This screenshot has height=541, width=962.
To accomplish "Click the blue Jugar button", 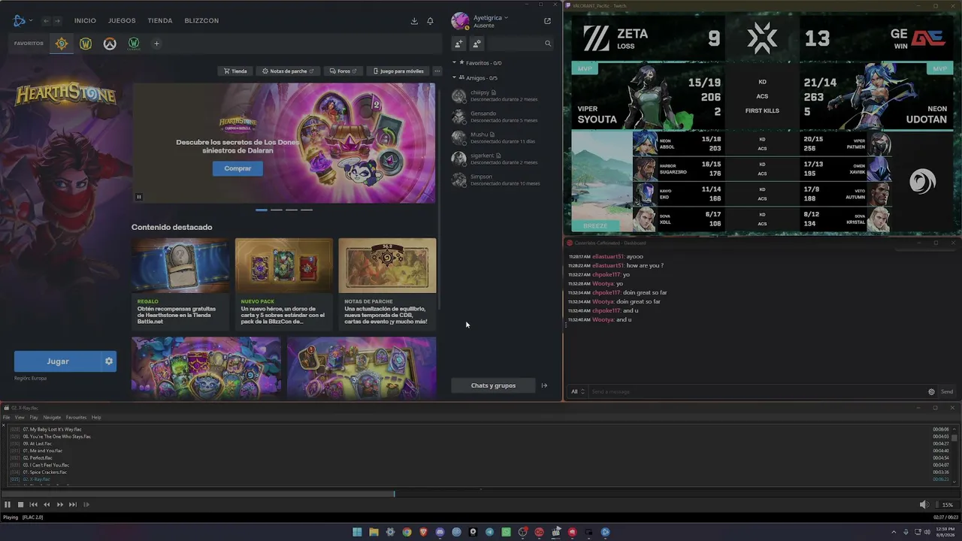I will coord(58,361).
